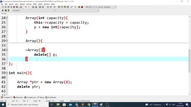Screen dimensions: 191x107
Task: Click the Save toolbar icon
Action: pyautogui.click(x=8, y=7)
